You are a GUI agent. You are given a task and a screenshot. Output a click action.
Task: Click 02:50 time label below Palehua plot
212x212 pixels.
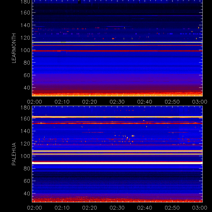coord(172,208)
